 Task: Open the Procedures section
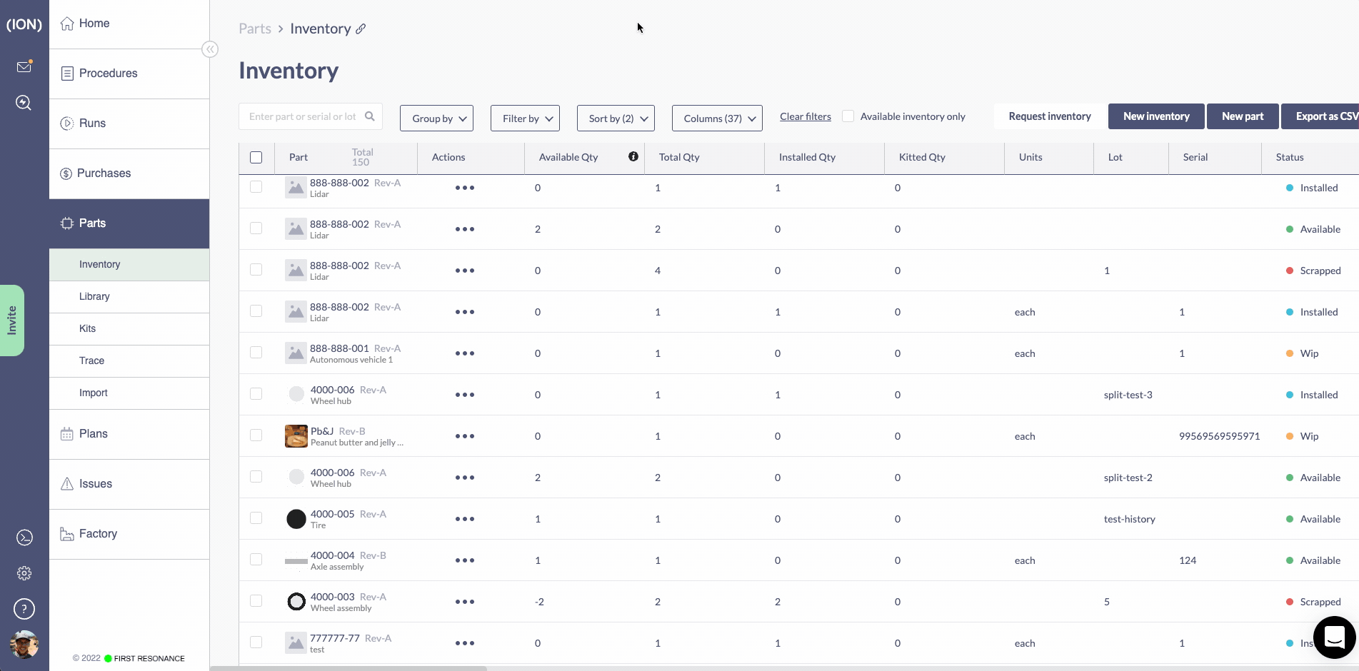pyautogui.click(x=108, y=74)
